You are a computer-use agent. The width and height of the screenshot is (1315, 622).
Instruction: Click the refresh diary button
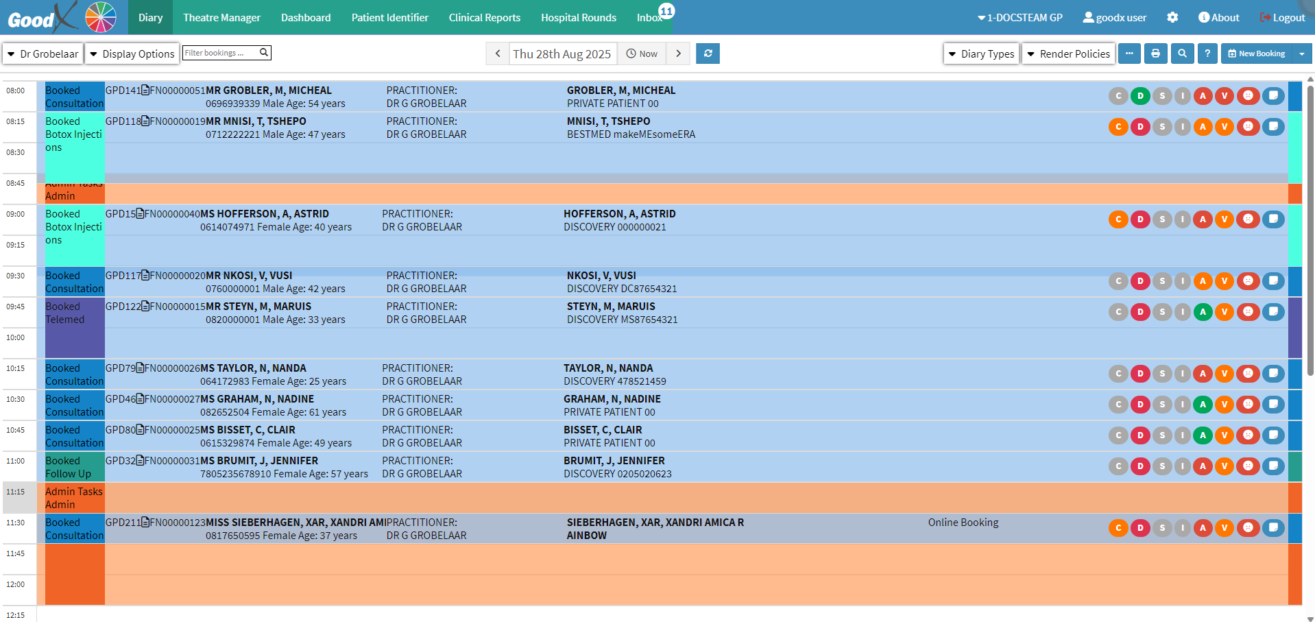(x=708, y=53)
